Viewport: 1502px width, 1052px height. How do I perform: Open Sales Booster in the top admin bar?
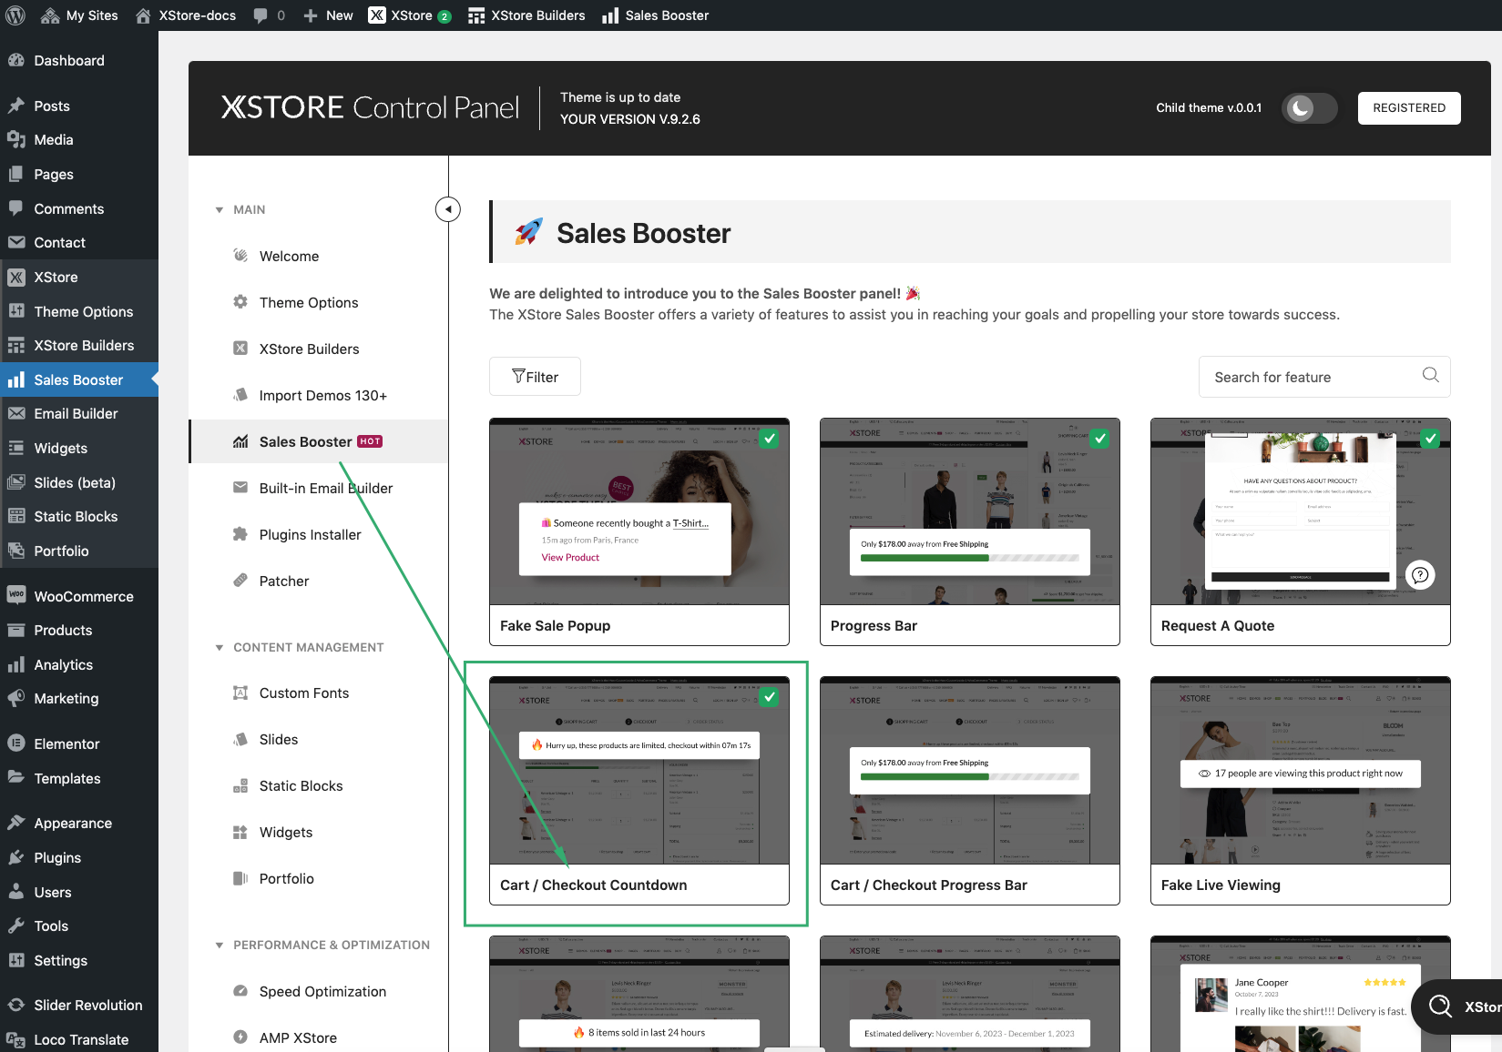656,15
